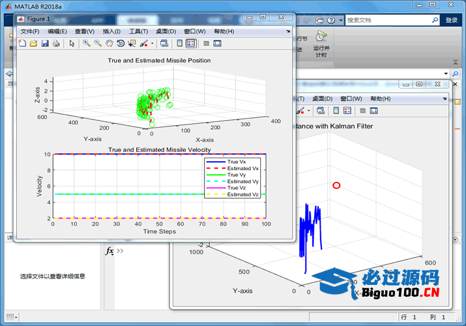Open 文件(F) menu in Figure 1

tap(30, 31)
